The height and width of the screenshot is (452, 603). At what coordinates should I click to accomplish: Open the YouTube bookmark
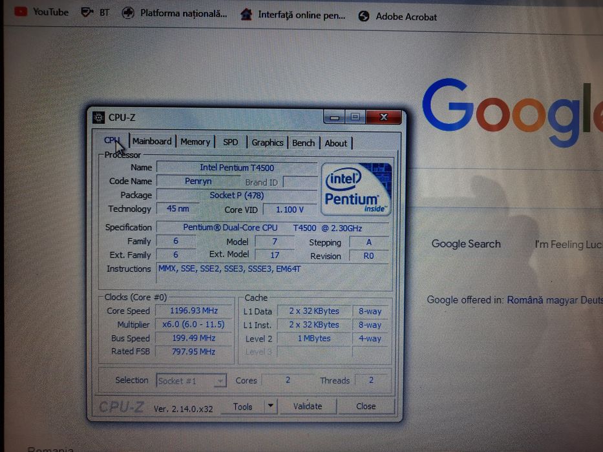coord(41,12)
